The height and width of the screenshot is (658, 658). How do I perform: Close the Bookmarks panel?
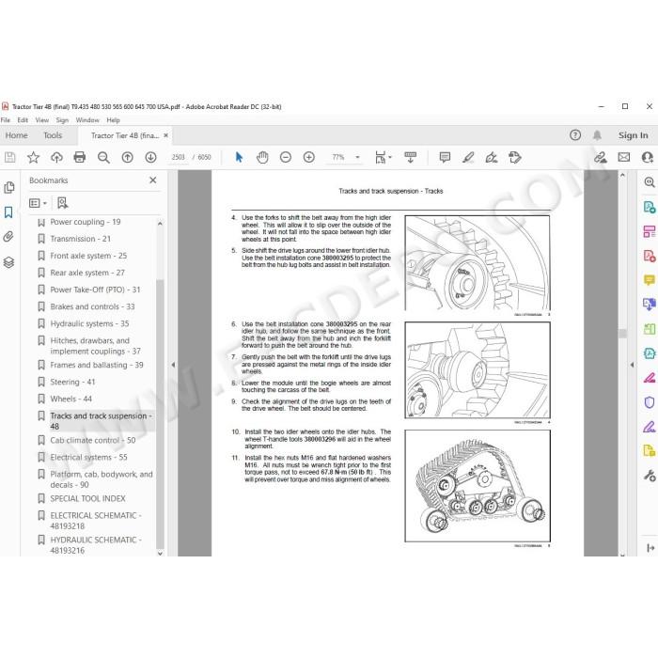point(152,180)
